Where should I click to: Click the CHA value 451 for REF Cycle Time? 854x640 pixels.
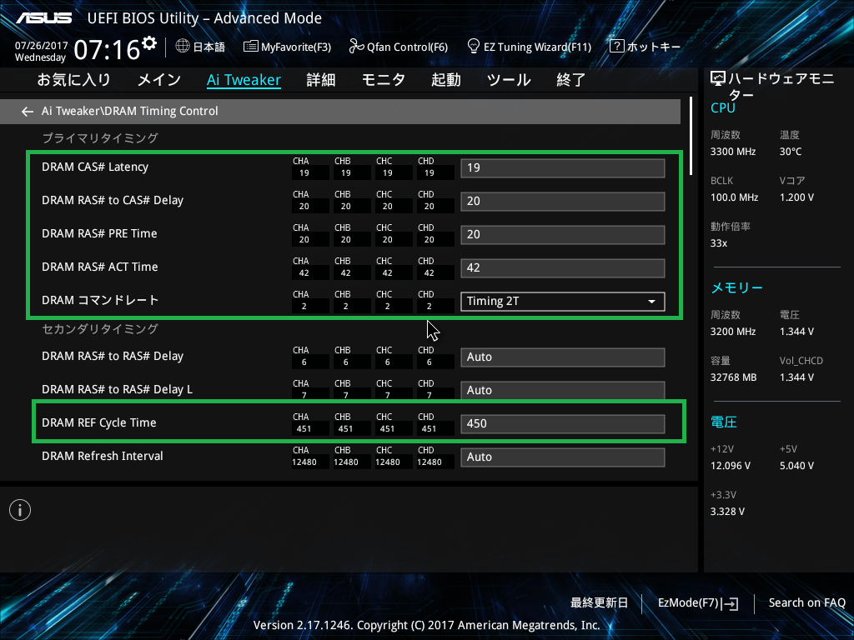click(x=304, y=429)
